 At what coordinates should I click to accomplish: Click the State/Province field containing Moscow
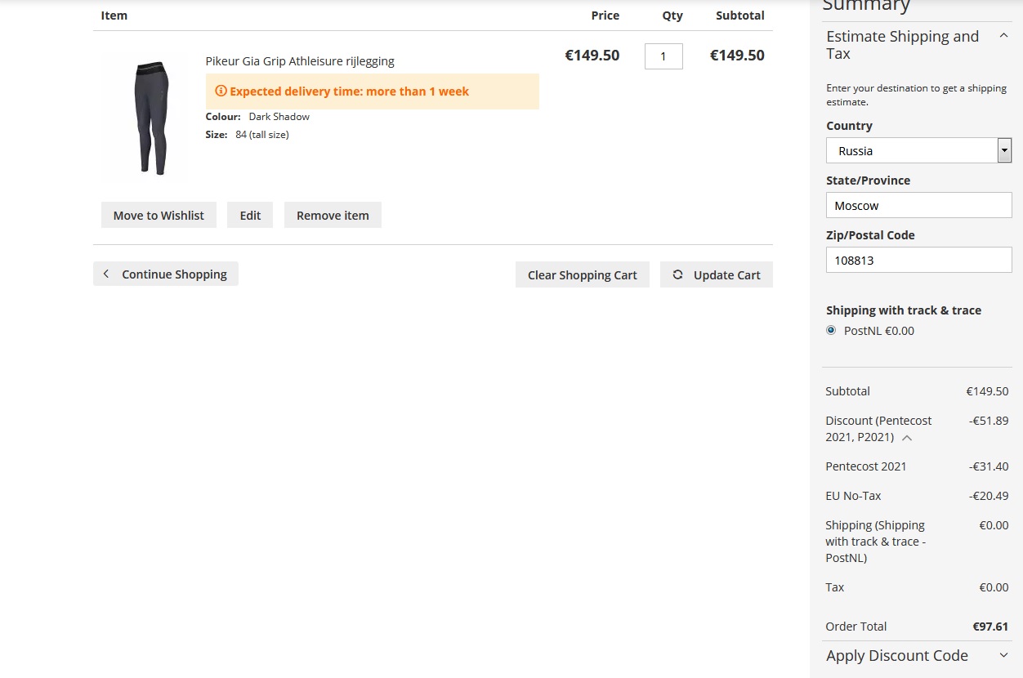click(918, 206)
